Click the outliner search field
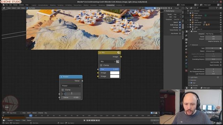 [x=202, y=8]
